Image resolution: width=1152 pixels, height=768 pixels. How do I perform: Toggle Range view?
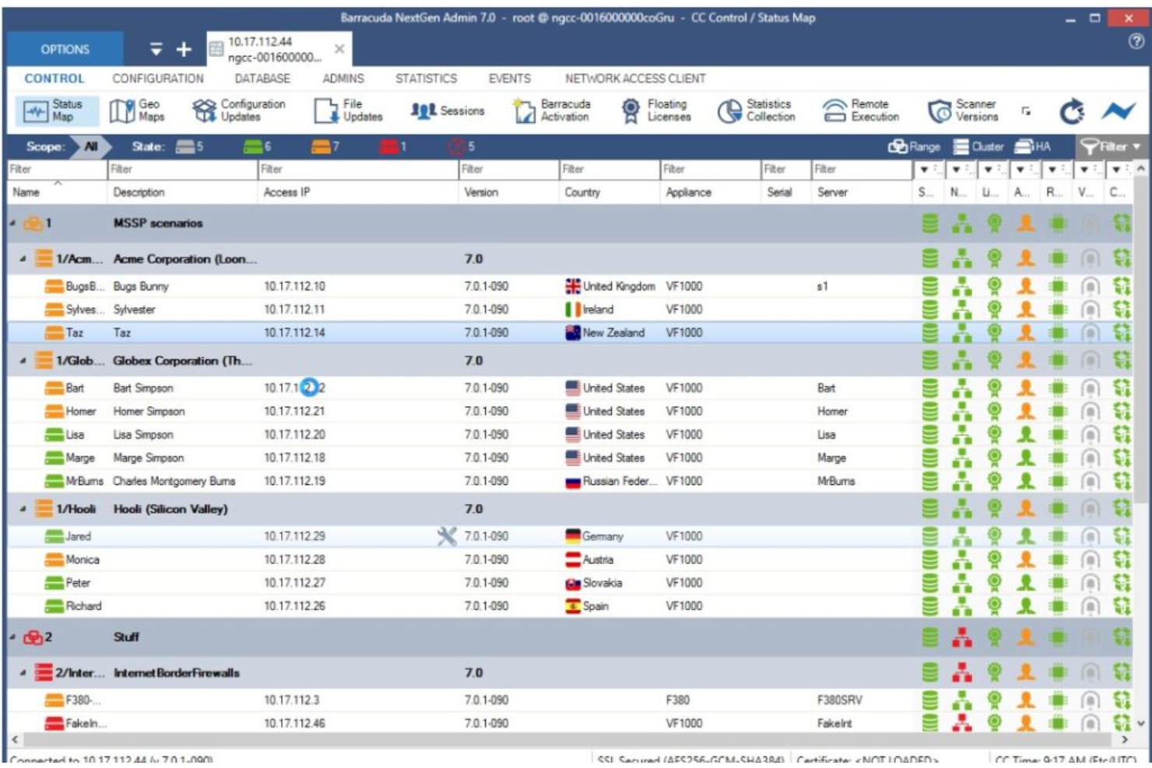[914, 146]
